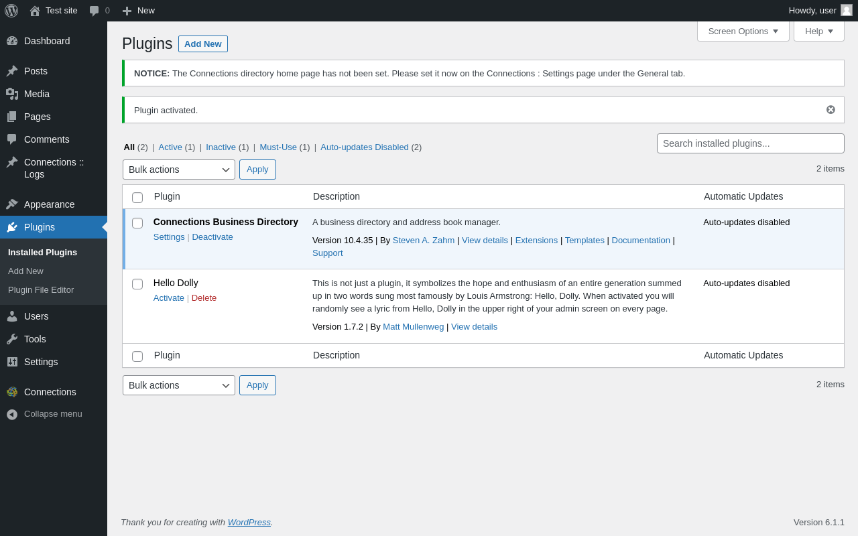This screenshot has width=858, height=536.
Task: Click the WordPress logo icon
Action: [x=11, y=11]
